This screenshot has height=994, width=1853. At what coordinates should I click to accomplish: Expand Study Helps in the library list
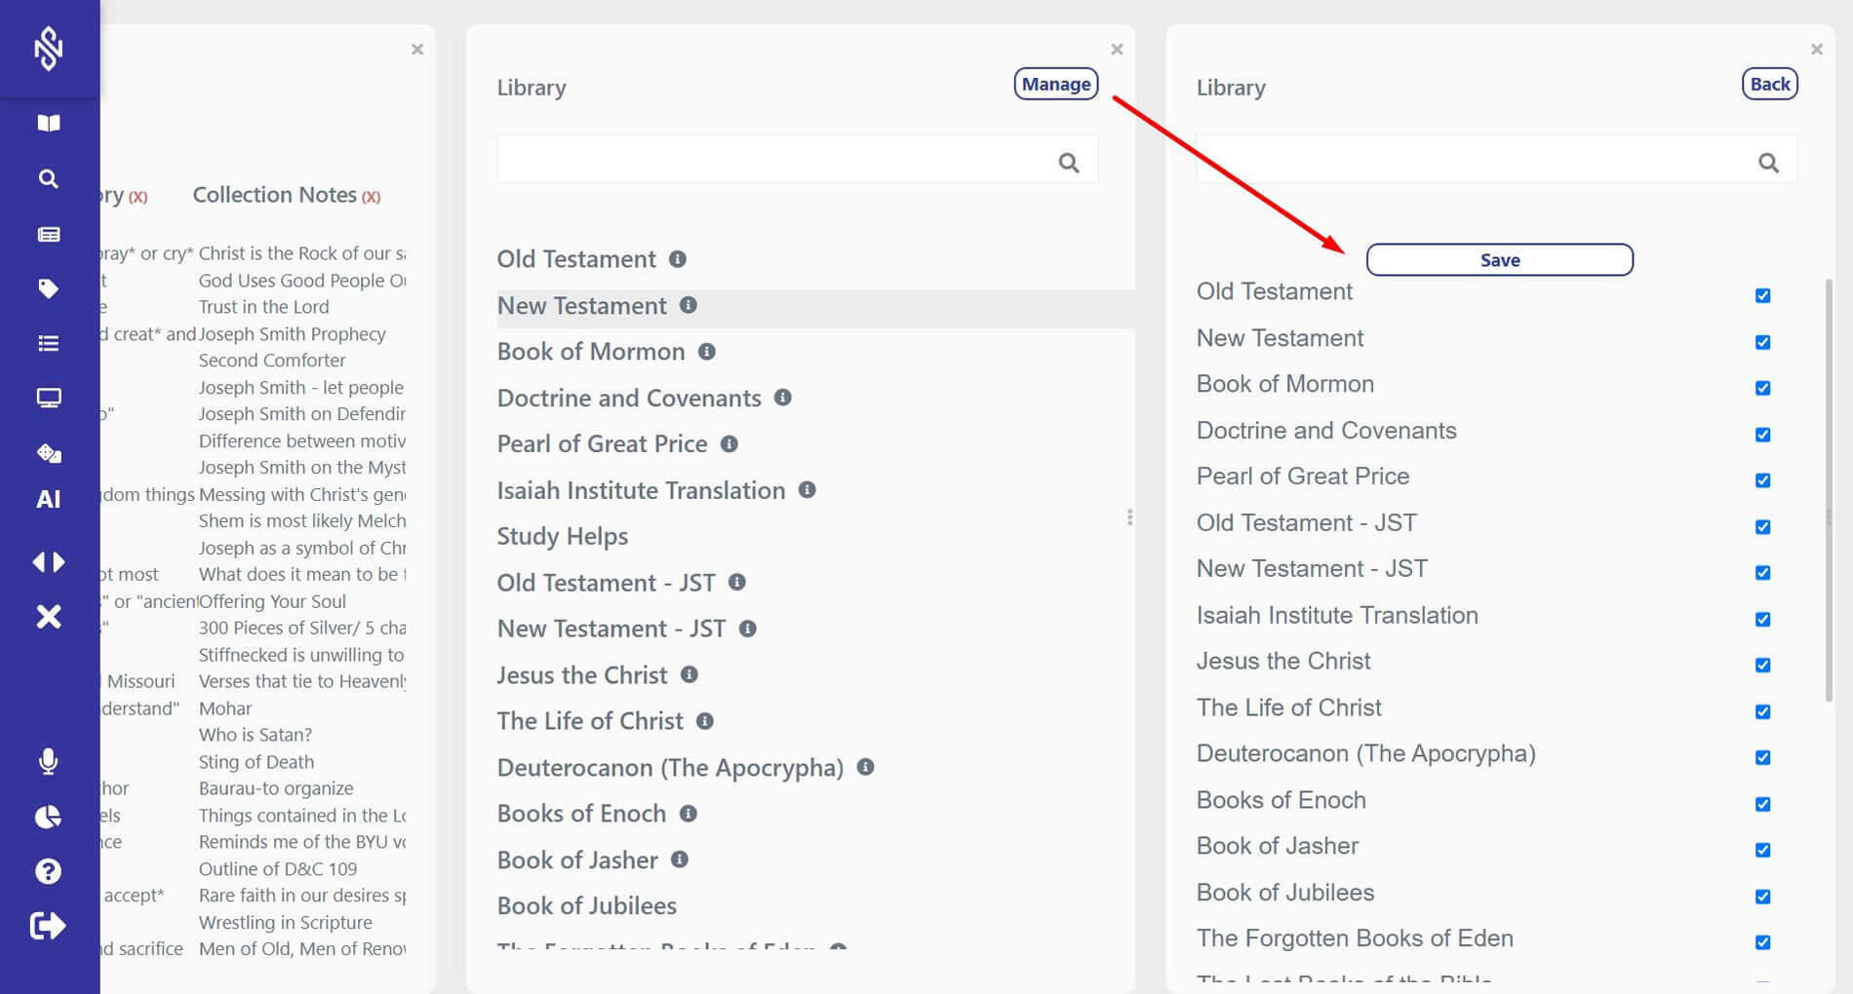[x=563, y=537]
